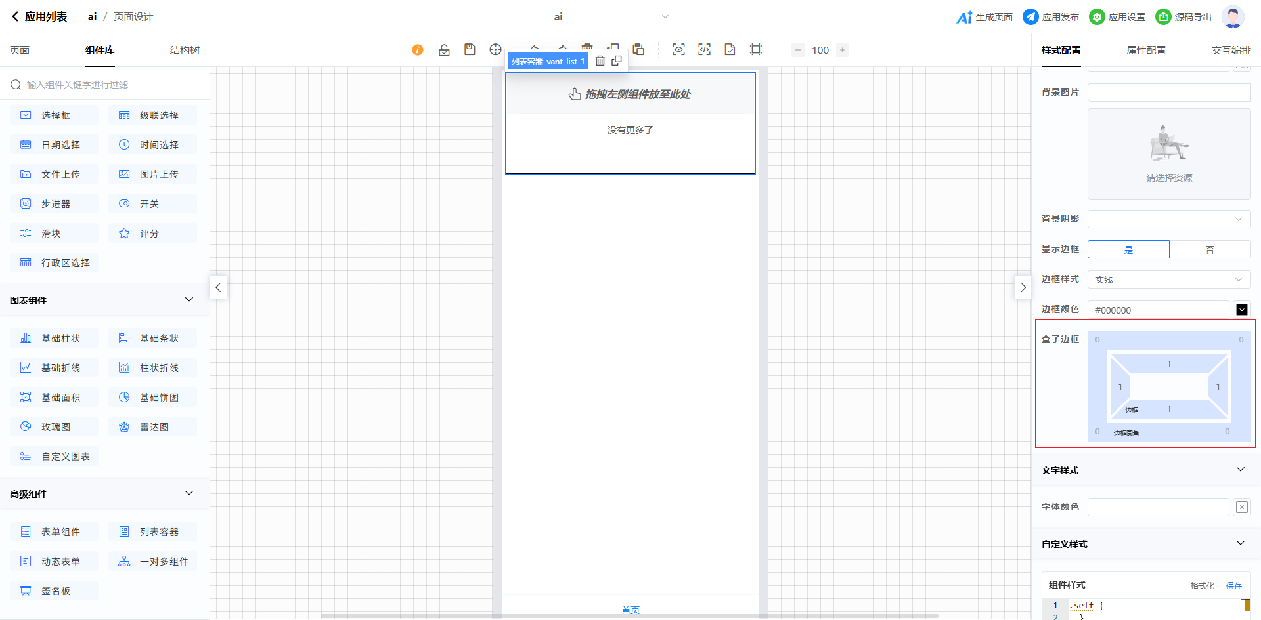Collapse the 文字样式 section

(1240, 470)
